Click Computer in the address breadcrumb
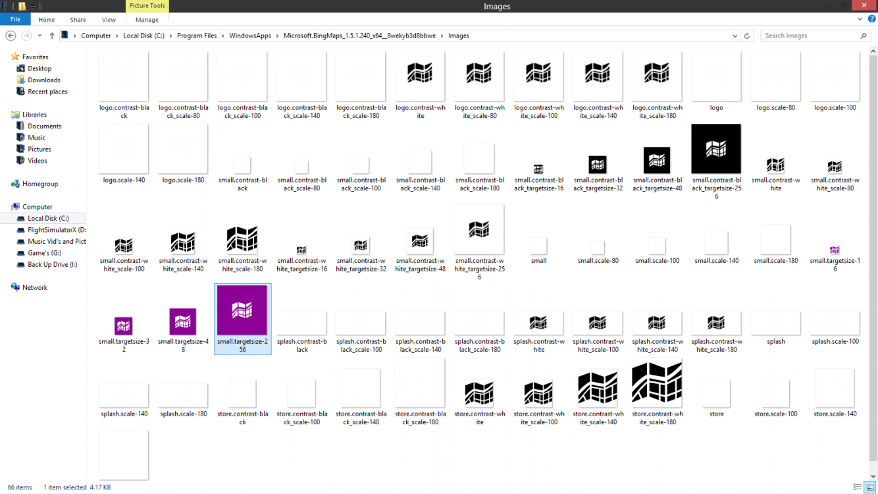The width and height of the screenshot is (878, 494). click(96, 36)
